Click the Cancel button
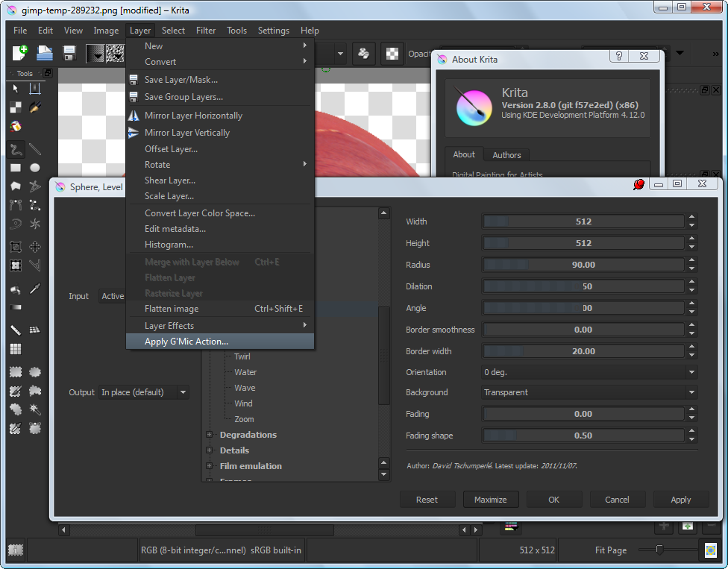The image size is (728, 569). point(617,500)
